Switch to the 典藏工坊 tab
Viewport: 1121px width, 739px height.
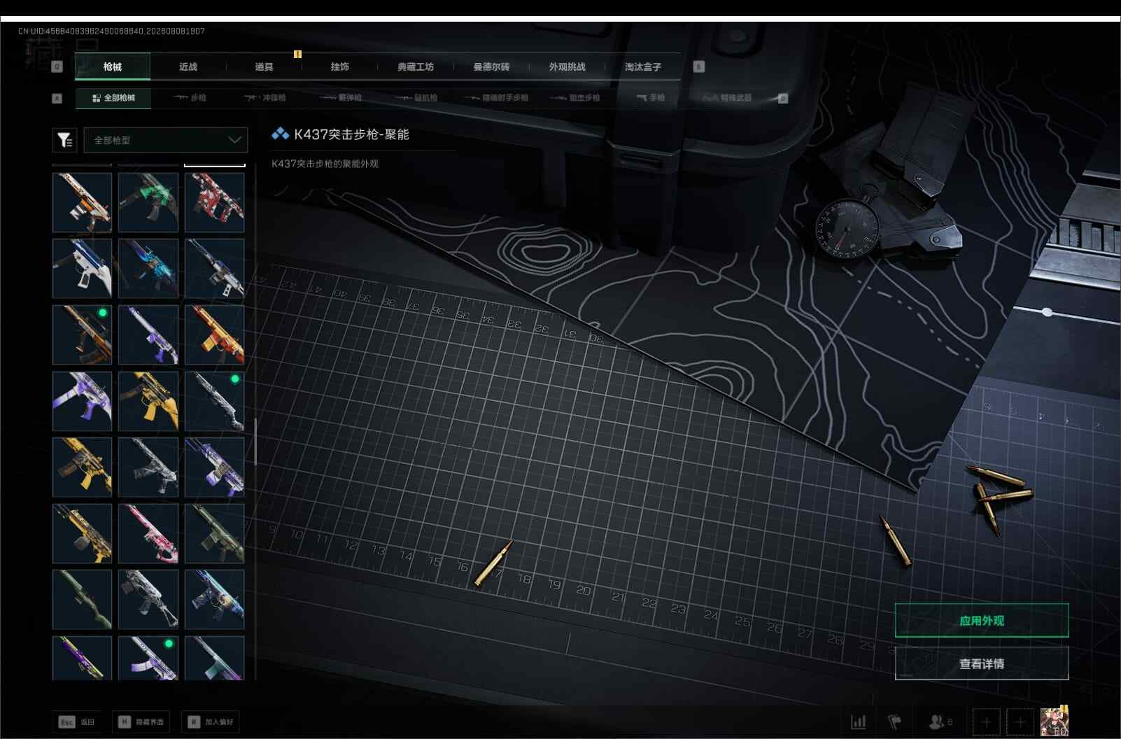click(x=416, y=66)
